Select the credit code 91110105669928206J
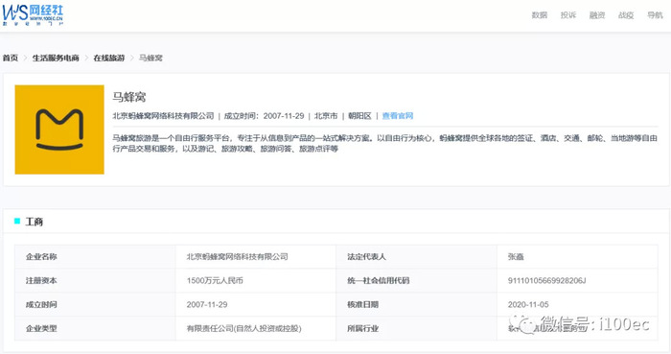The image size is (671, 354). tap(546, 281)
